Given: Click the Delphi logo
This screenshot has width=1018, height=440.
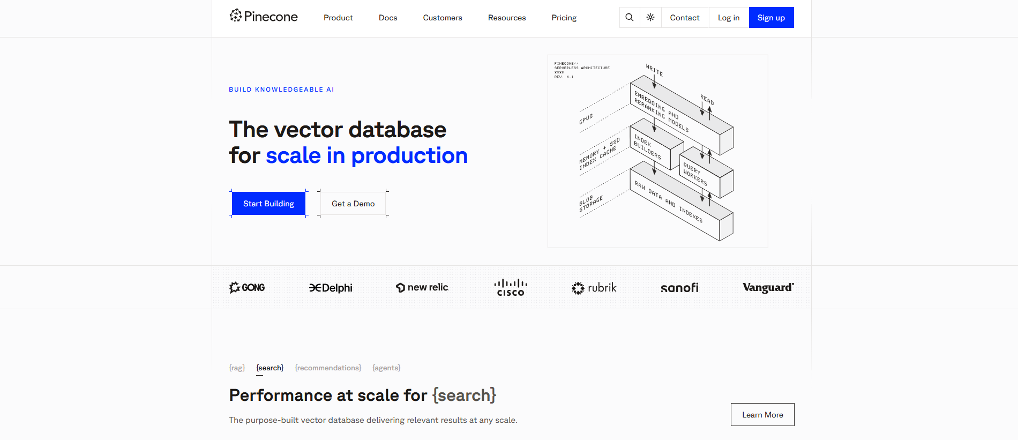Looking at the screenshot, I should pyautogui.click(x=331, y=288).
